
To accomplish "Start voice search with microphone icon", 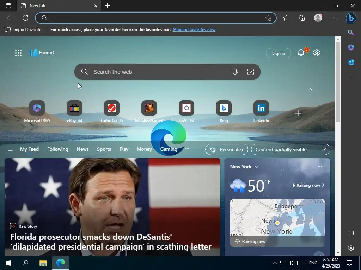I will [x=235, y=72].
